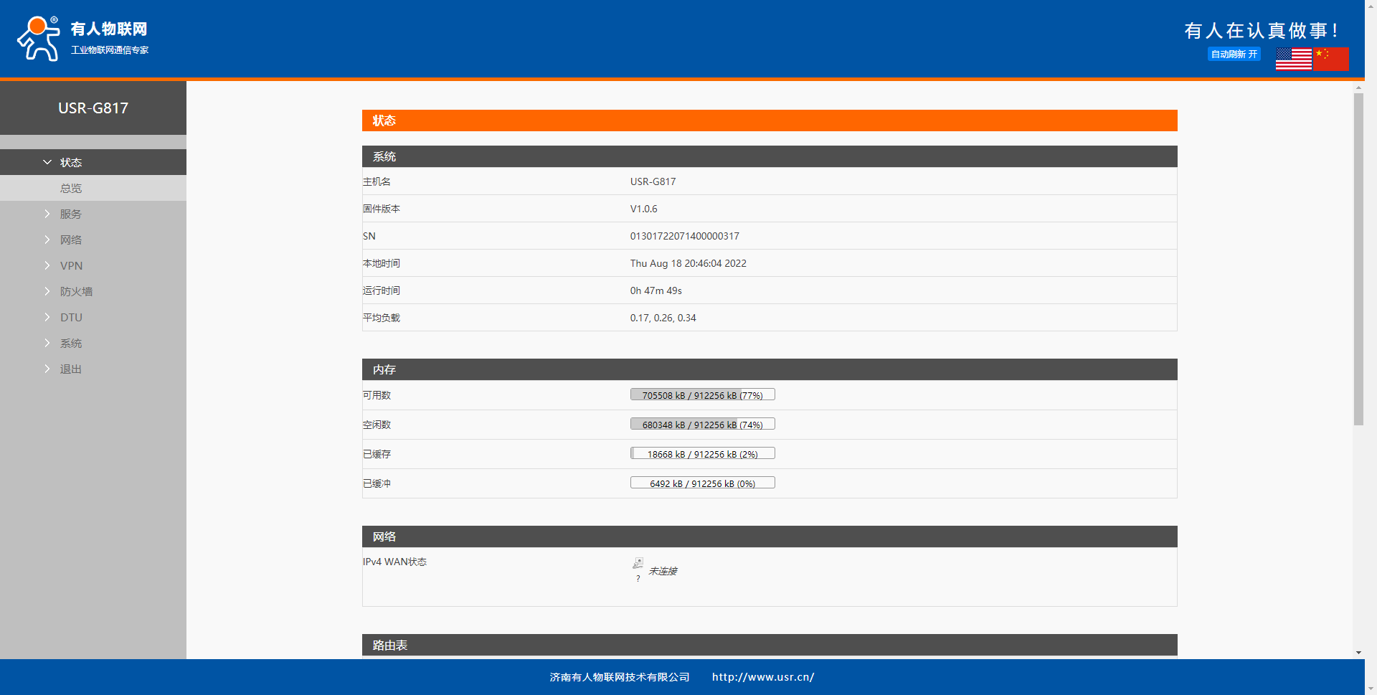The image size is (1377, 695).
Task: Collapse the 状态 menu section
Action: coord(70,163)
